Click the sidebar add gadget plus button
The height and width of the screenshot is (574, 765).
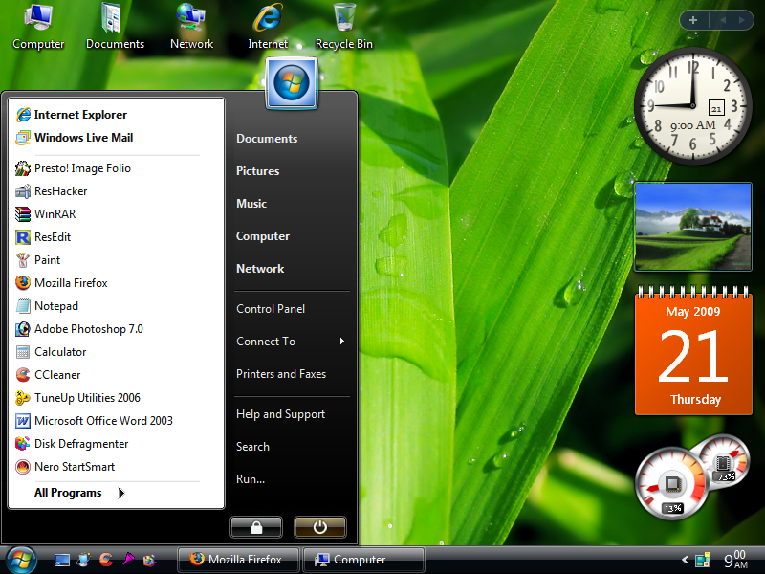[693, 20]
